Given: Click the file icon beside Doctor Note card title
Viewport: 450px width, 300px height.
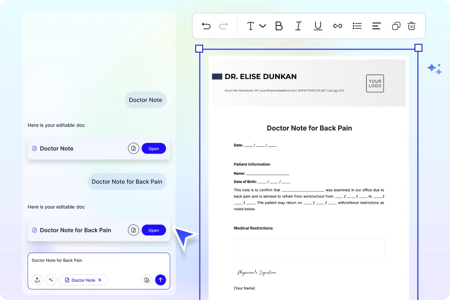Looking at the screenshot, I should click(35, 148).
